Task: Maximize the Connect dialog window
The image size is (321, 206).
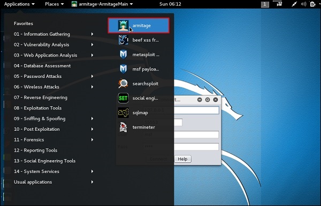Action: [x=208, y=100]
